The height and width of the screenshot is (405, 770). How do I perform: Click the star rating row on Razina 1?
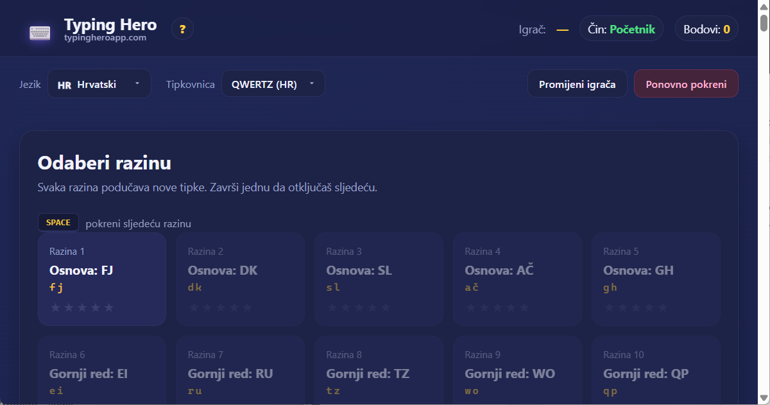tap(82, 307)
